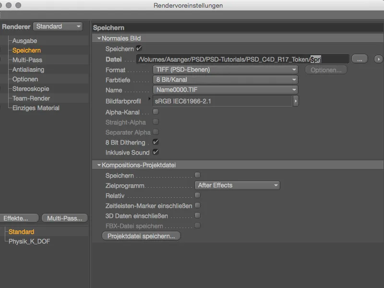Open the Bildfarbprofil arrow menu button
This screenshot has width=384, height=288.
coord(296,101)
